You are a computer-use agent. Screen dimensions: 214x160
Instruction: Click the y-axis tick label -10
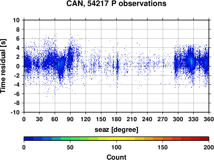click(x=15, y=112)
